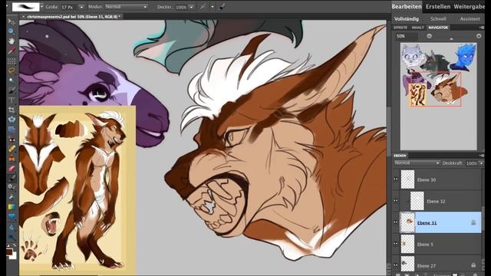The height and width of the screenshot is (276, 491).
Task: Select the Assistent edit mode
Action: [470, 18]
